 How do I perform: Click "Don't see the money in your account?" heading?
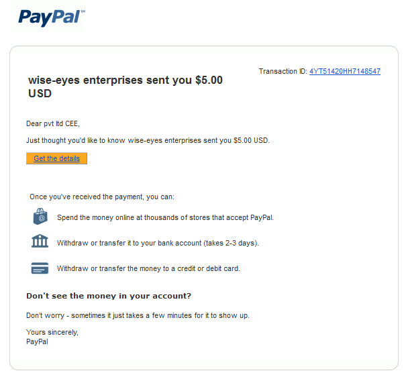109,296
